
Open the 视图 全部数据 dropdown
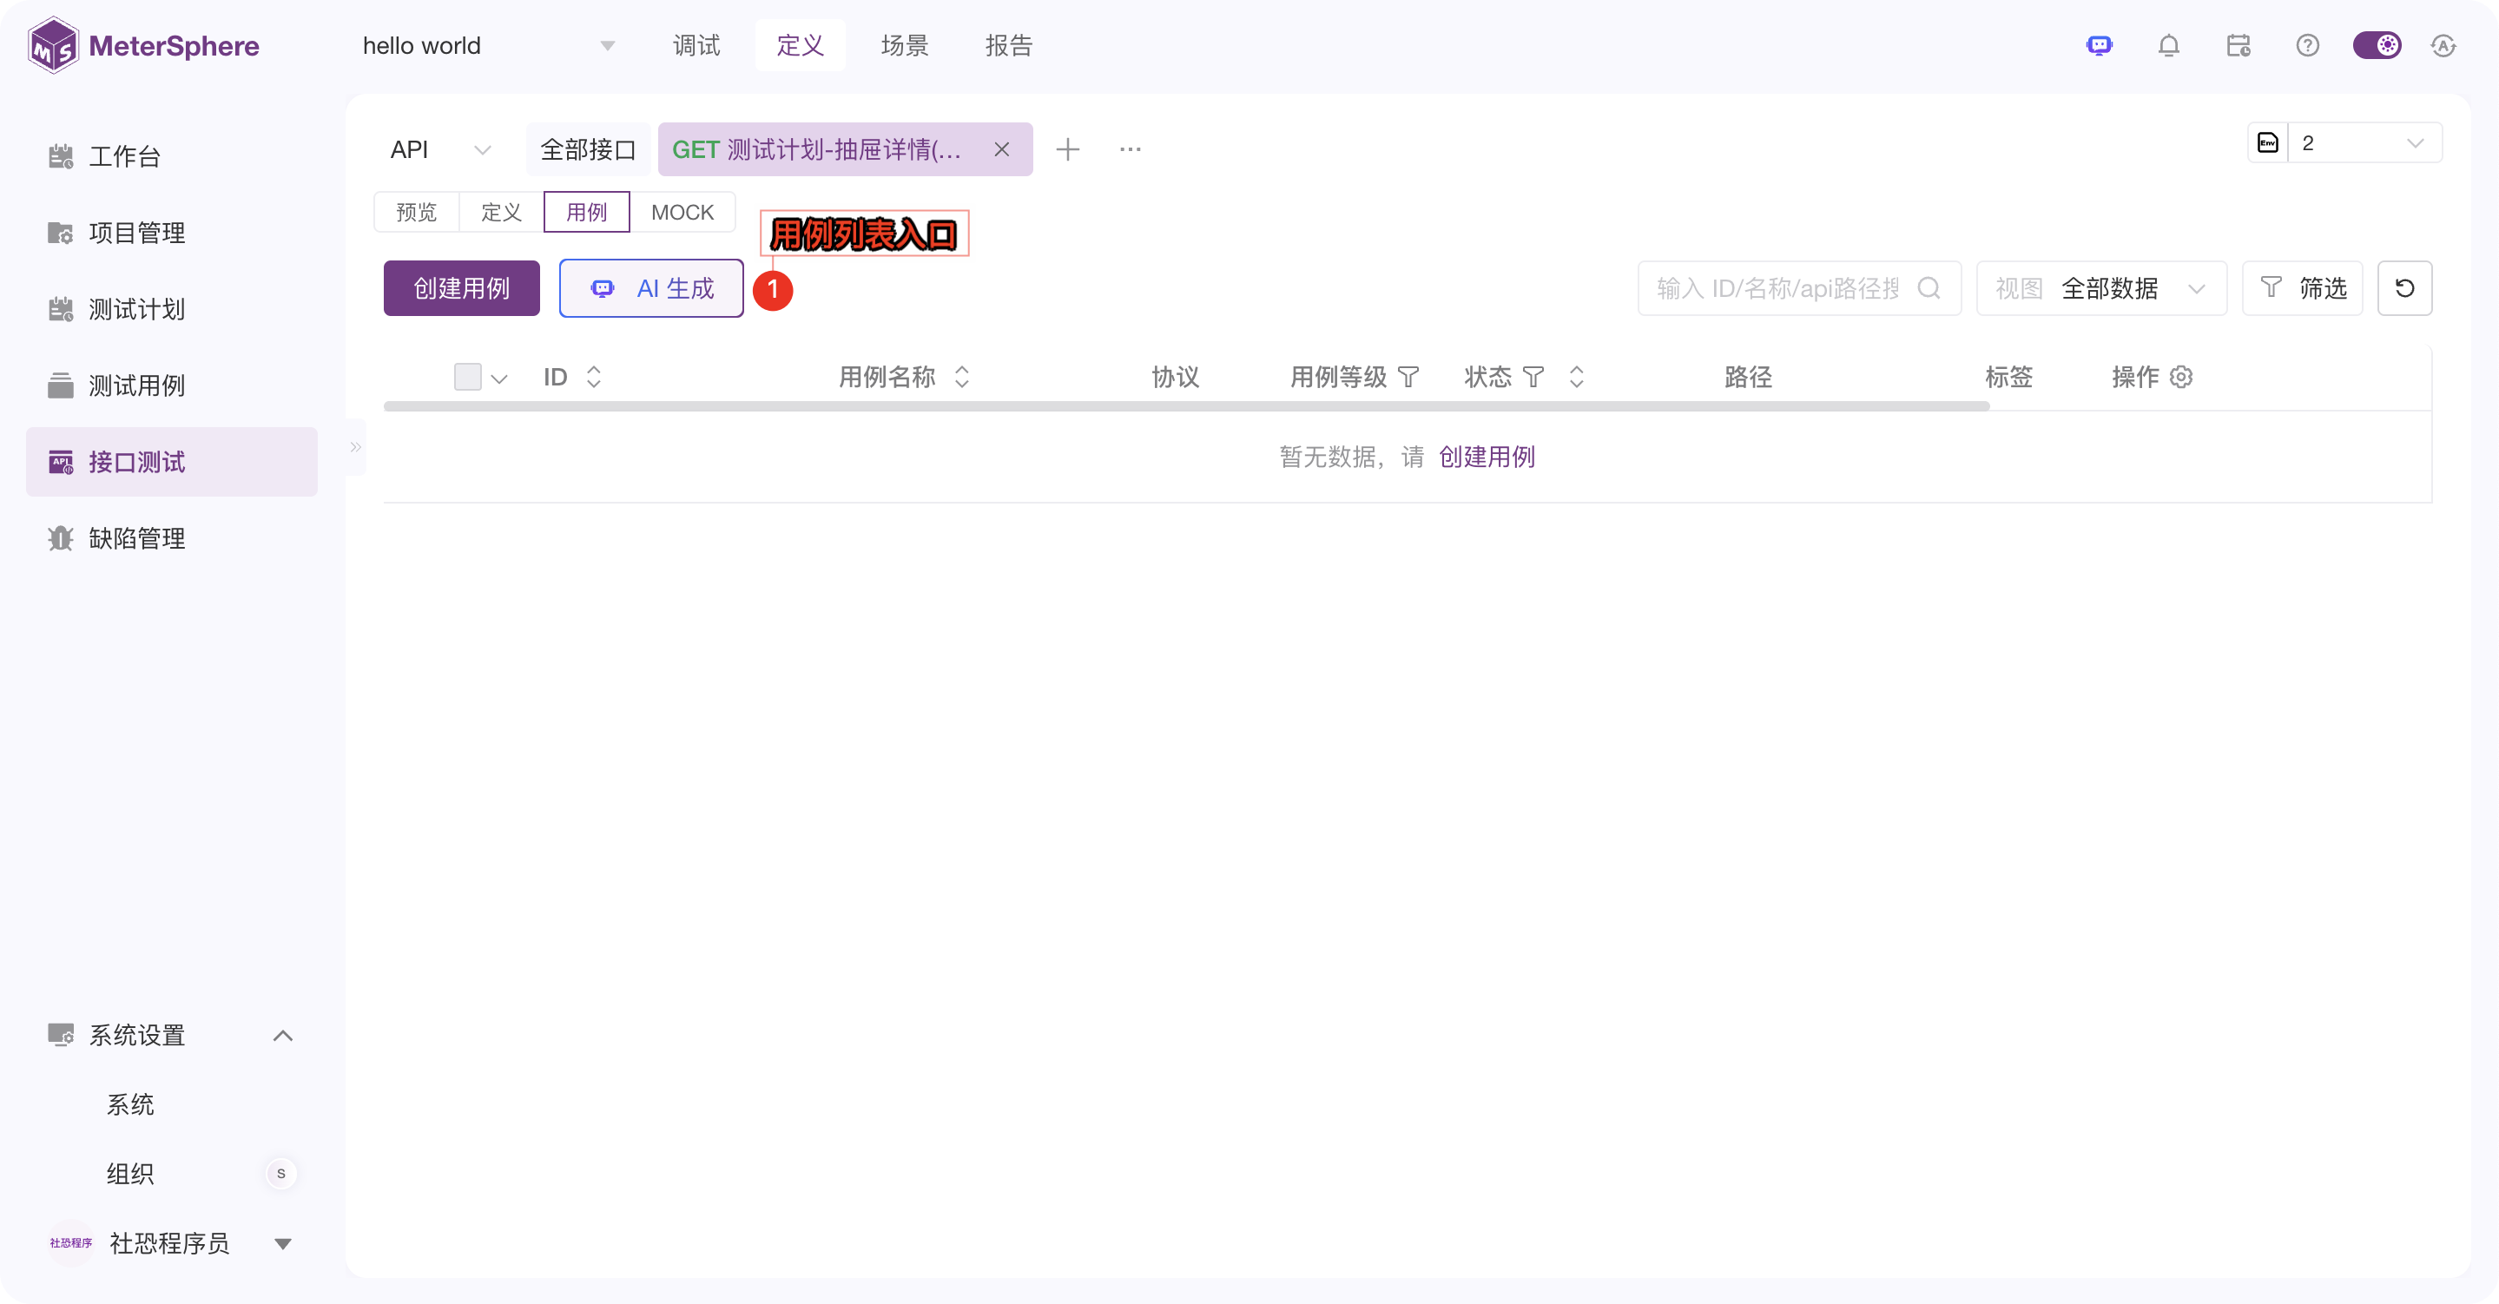click(2101, 288)
